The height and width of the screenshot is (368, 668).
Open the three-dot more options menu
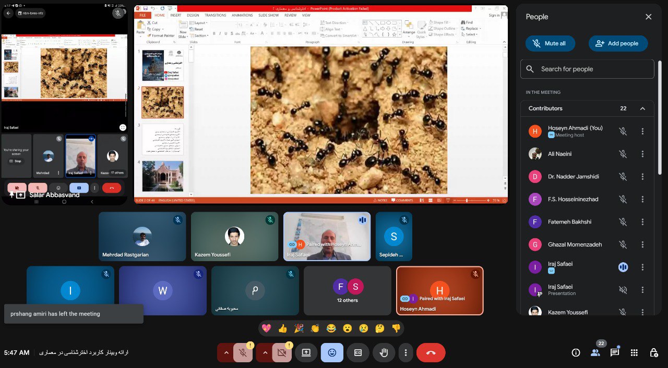point(405,353)
